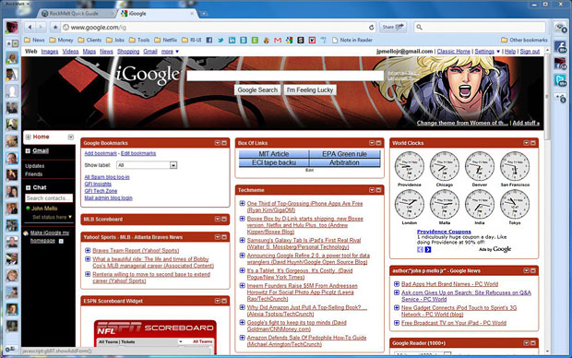Click the page vertical scrollbar thumb
Viewport: 572px width, 358px height.
(x=547, y=97)
